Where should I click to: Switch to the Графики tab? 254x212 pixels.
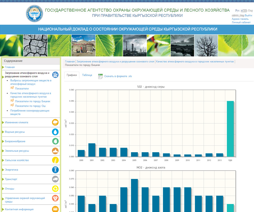(x=72, y=75)
